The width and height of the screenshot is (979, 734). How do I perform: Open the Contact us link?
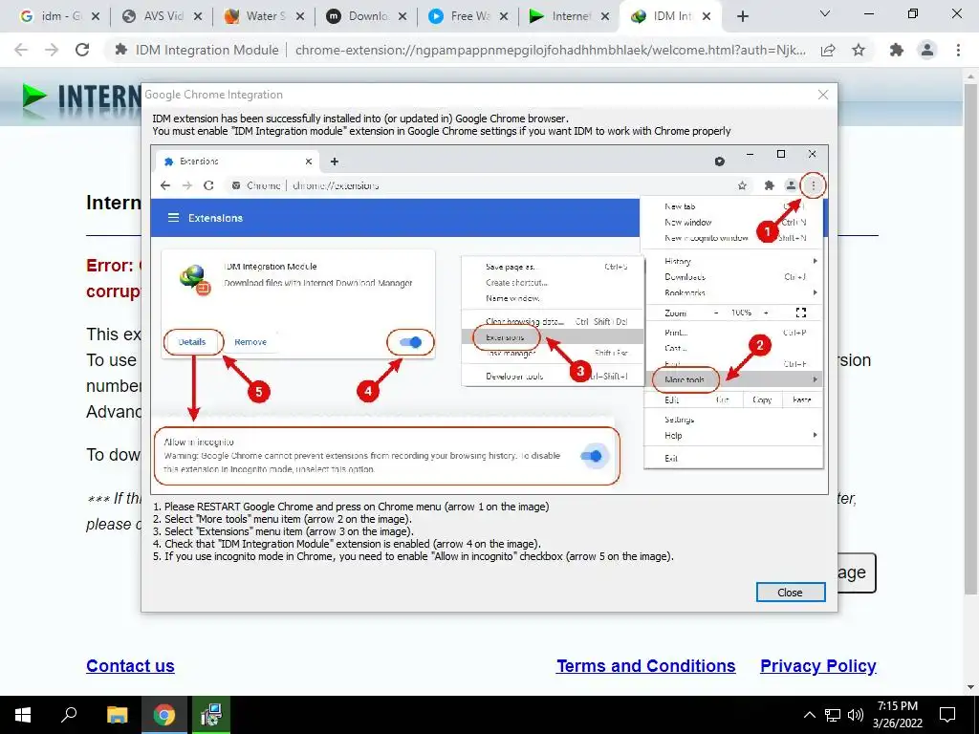130,666
